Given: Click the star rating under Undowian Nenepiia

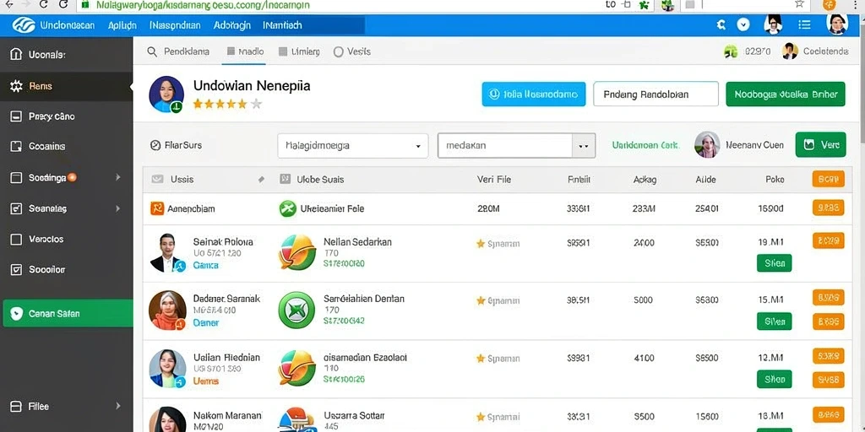Looking at the screenshot, I should tap(226, 104).
